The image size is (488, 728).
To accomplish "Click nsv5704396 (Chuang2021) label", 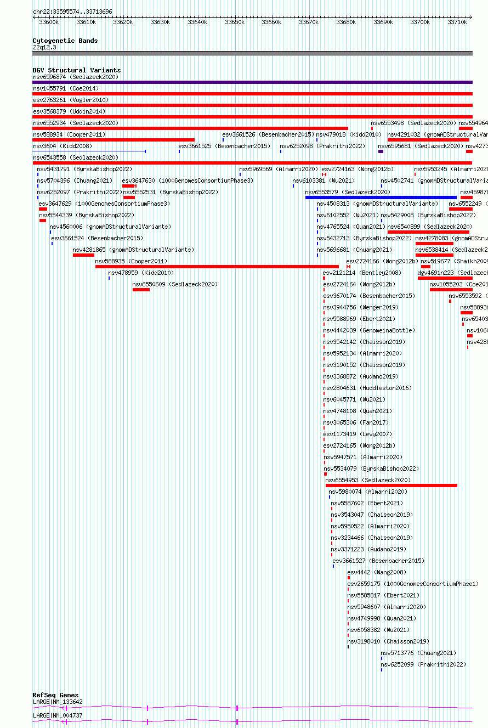I will click(x=74, y=180).
